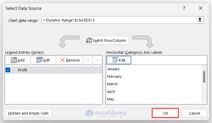Move the series up with arrow

click(x=88, y=60)
